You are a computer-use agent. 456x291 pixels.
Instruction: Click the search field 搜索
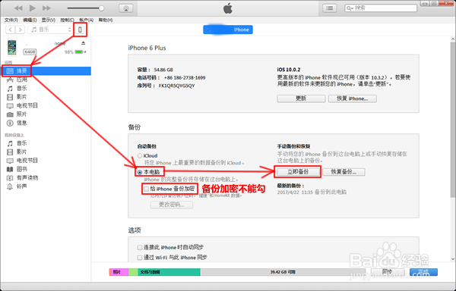[381, 8]
